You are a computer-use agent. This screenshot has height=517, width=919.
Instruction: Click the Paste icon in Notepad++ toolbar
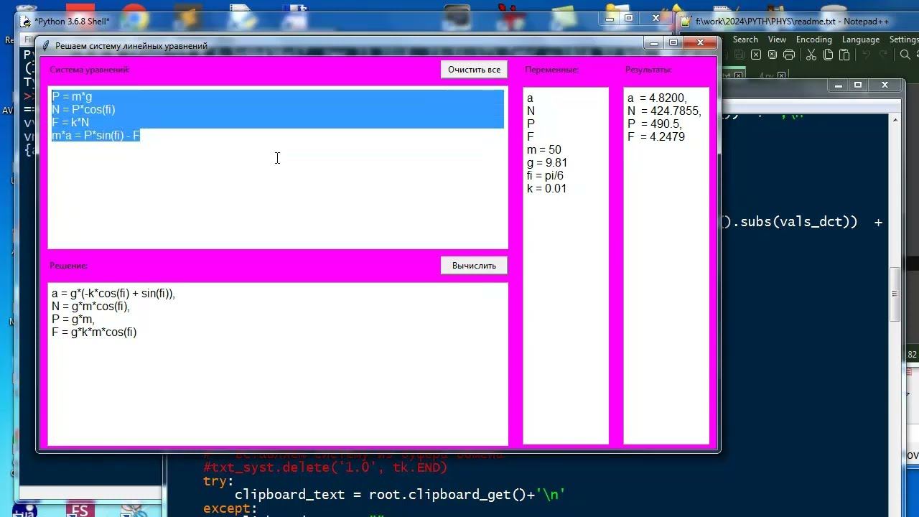click(x=844, y=55)
